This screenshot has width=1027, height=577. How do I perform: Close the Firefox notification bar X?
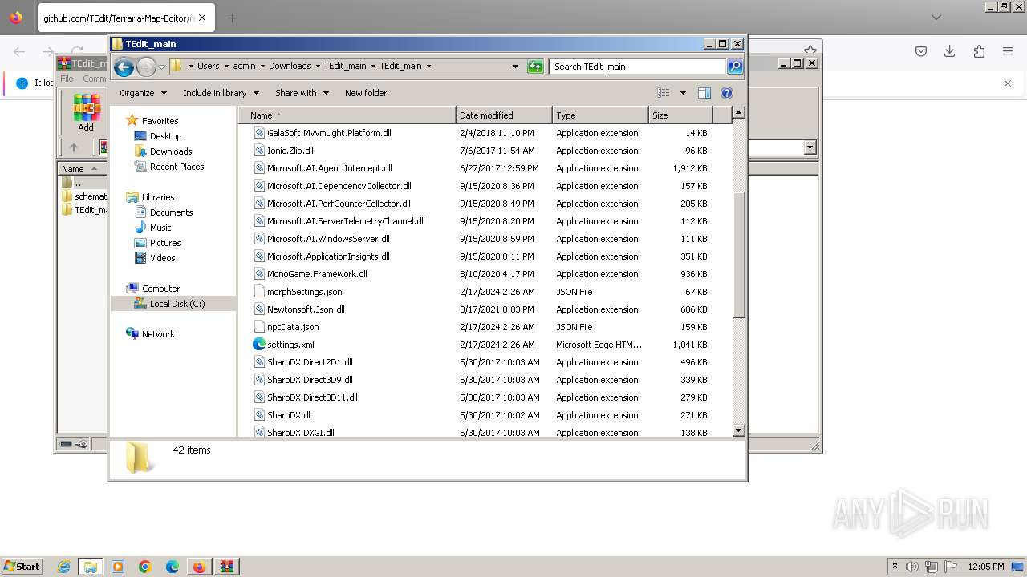point(1008,83)
